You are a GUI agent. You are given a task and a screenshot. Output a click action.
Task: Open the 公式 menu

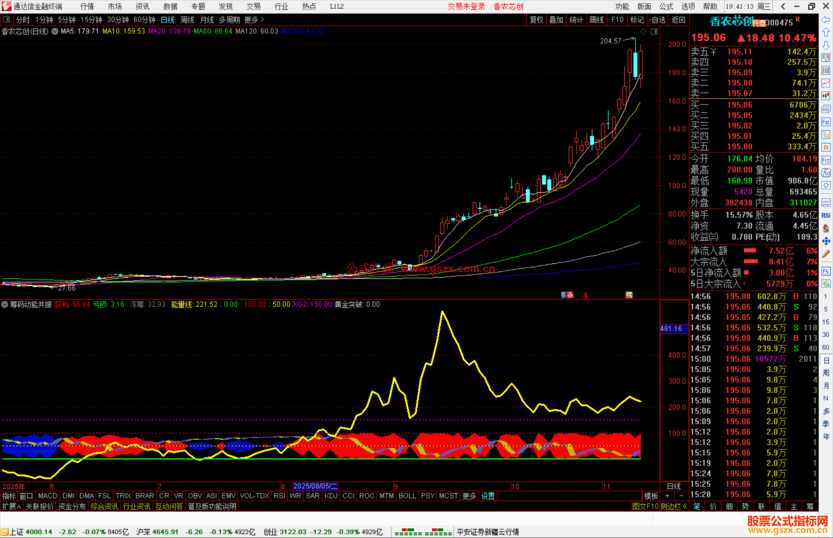(x=666, y=7)
